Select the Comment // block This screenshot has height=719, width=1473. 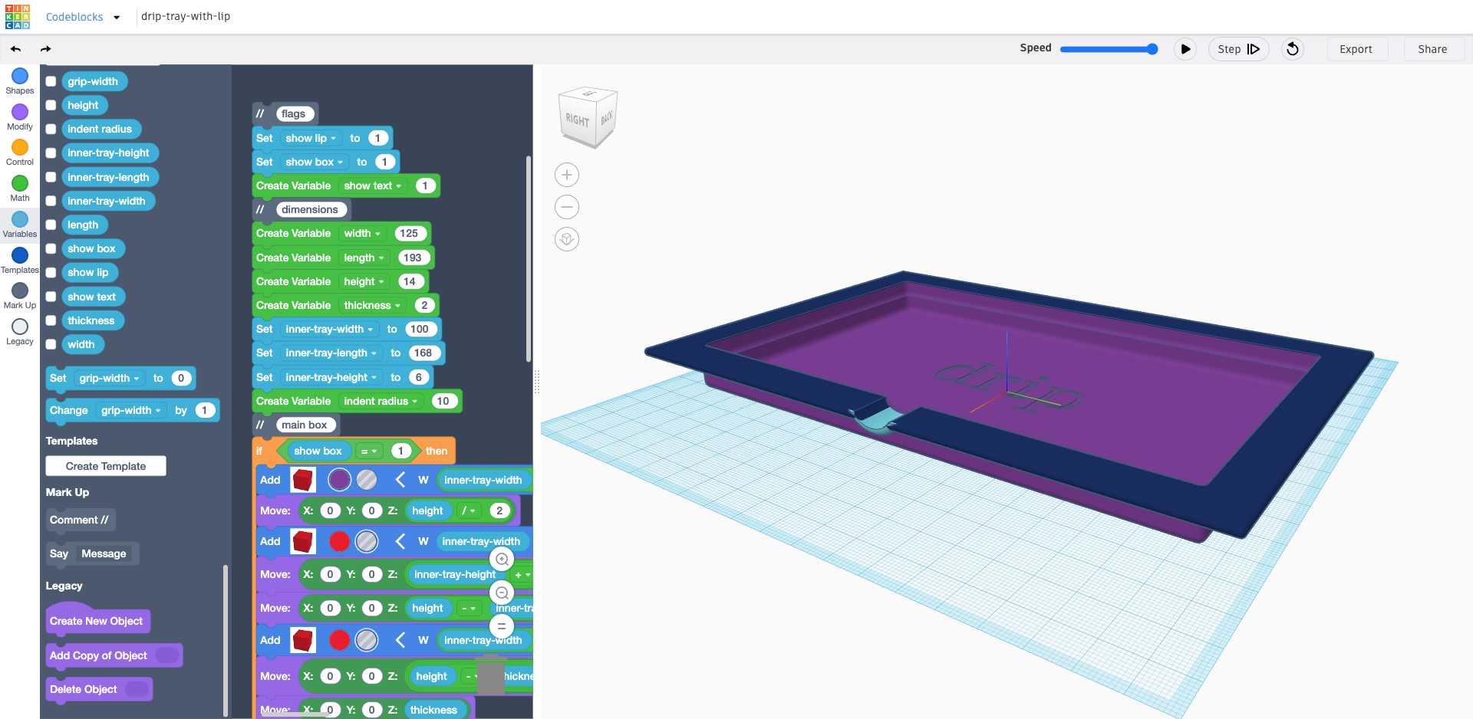[x=80, y=520]
